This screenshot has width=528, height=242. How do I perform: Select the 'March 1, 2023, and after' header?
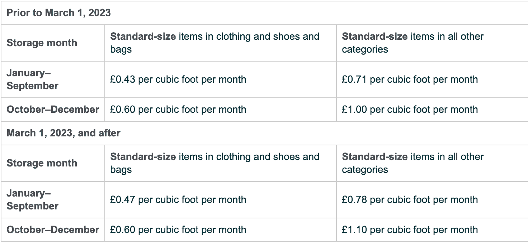click(x=63, y=133)
